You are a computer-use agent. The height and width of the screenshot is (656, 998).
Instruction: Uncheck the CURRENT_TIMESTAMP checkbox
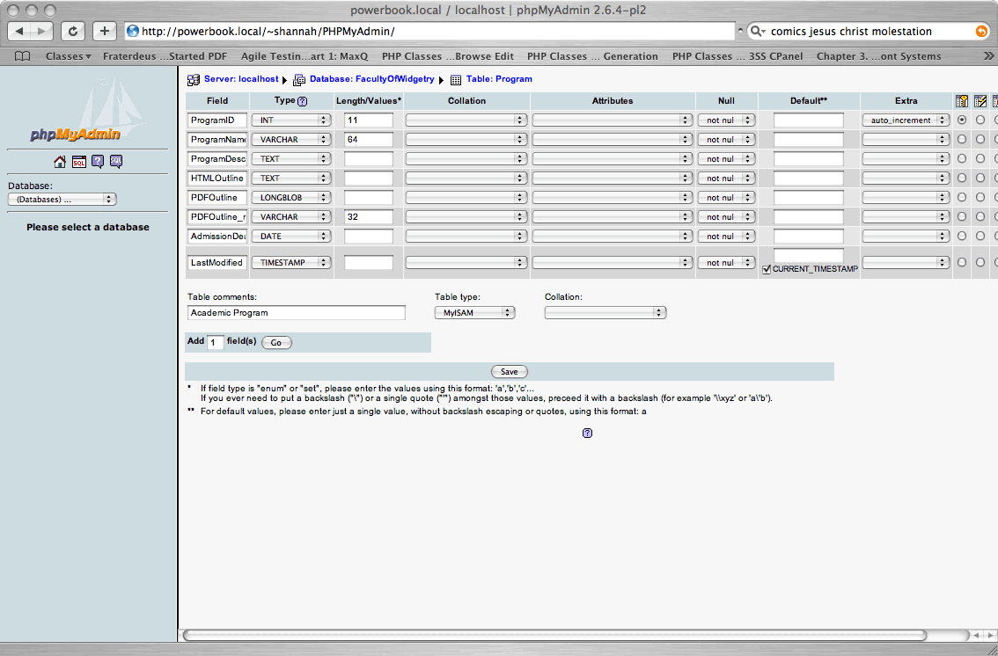click(767, 269)
